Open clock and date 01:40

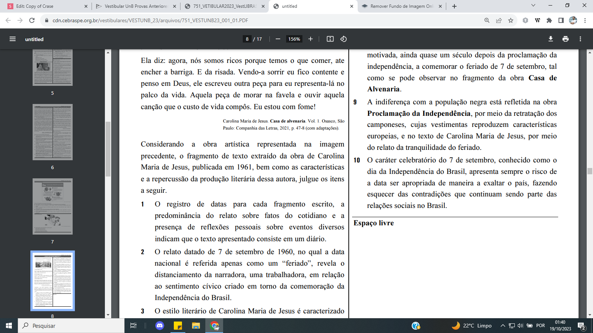[x=560, y=326]
